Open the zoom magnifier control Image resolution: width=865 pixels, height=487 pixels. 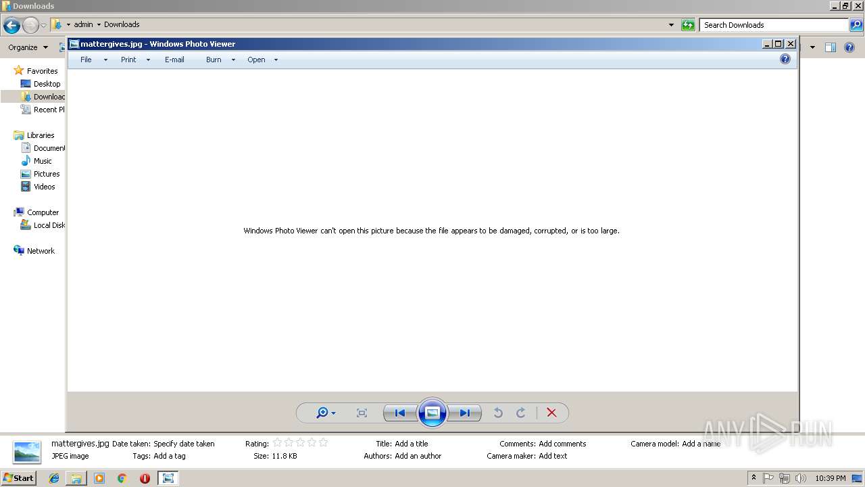tap(326, 413)
